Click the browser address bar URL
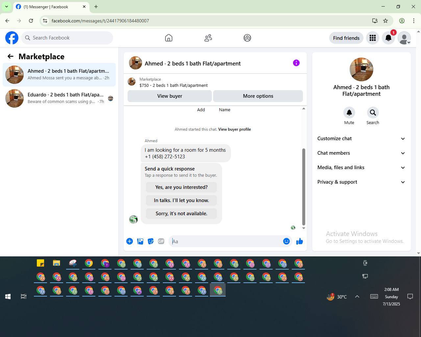 pos(100,21)
